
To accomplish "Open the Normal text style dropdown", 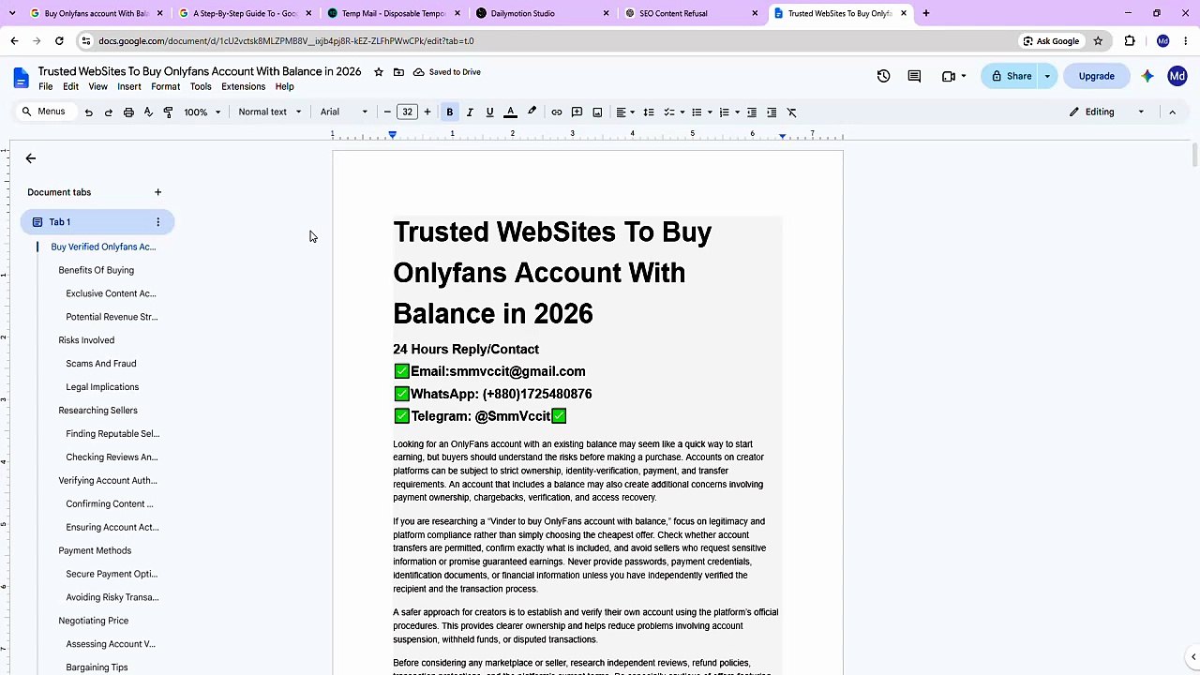I will tap(270, 112).
